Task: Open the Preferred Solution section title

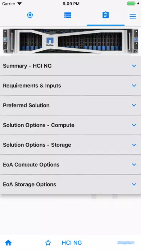Action: coord(26,105)
